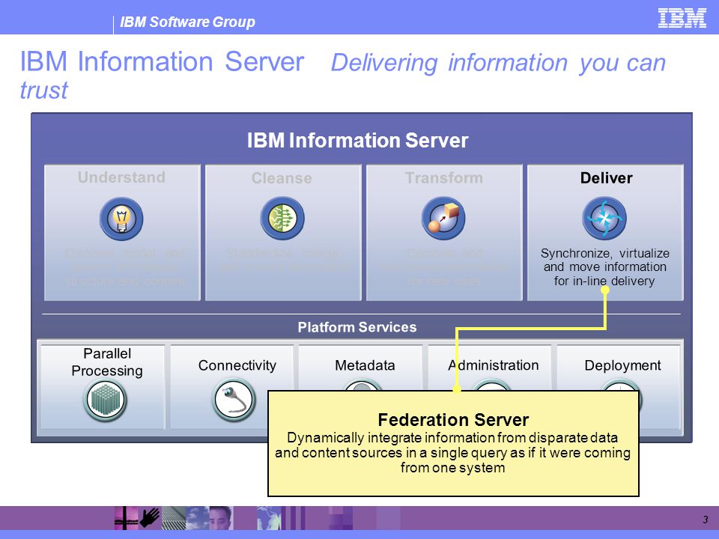Select the Understand heading
The width and height of the screenshot is (719, 539).
(x=121, y=177)
